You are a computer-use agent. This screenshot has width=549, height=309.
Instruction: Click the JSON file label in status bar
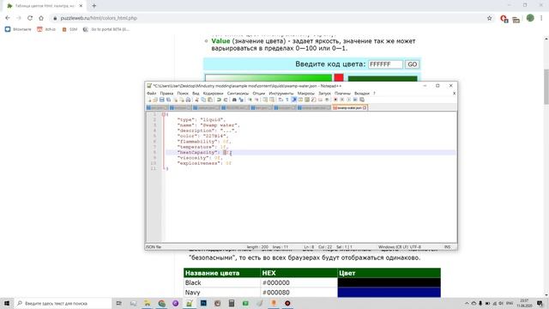pos(154,247)
